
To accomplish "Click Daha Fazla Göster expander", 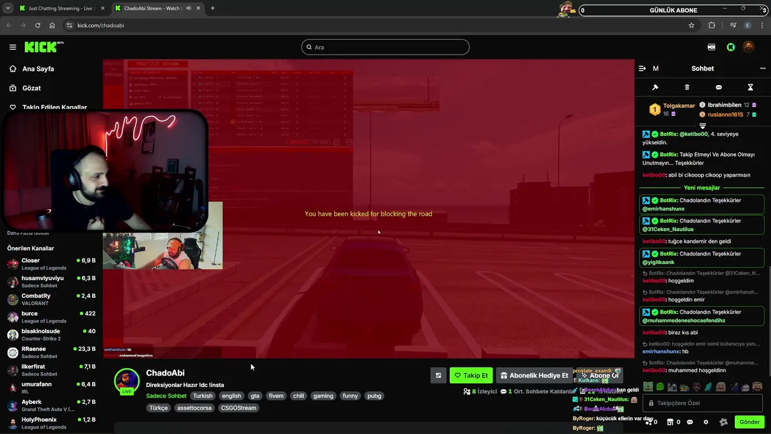I will pyautogui.click(x=28, y=233).
